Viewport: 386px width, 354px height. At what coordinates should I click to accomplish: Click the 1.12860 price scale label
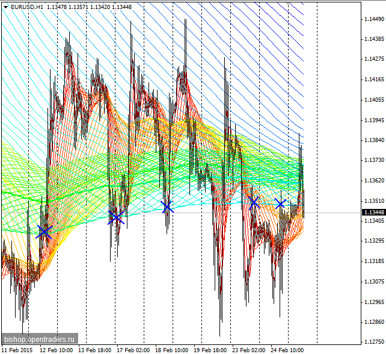pyautogui.click(x=374, y=321)
